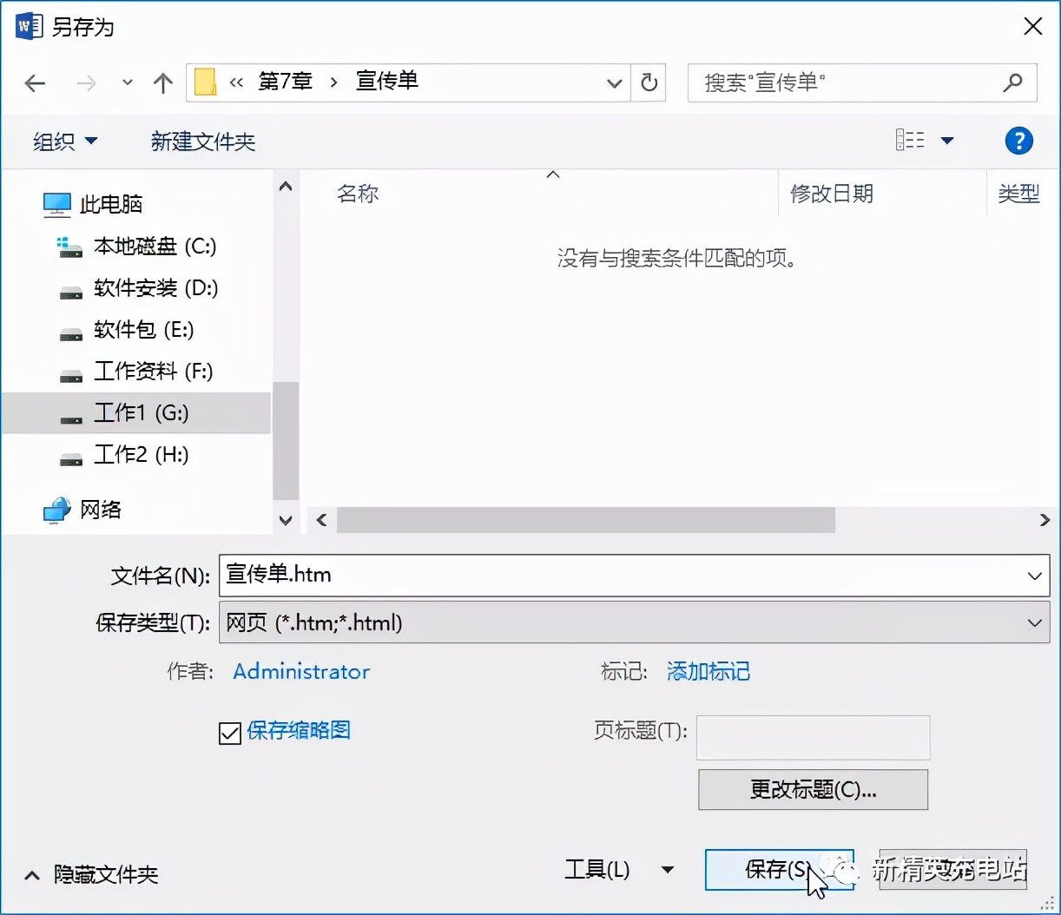1061x915 pixels.
Task: Click the folder icon in address bar
Action: (205, 82)
